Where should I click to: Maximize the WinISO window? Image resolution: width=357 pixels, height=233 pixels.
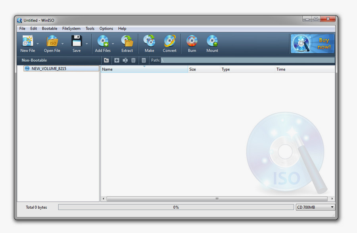tap(316, 19)
